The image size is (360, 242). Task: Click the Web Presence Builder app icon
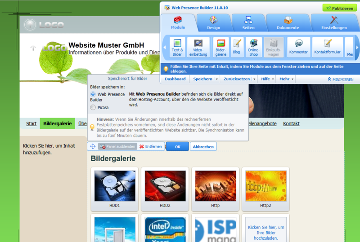pos(167,8)
